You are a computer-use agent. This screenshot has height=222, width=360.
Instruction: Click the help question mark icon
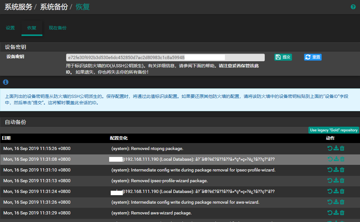353,7
